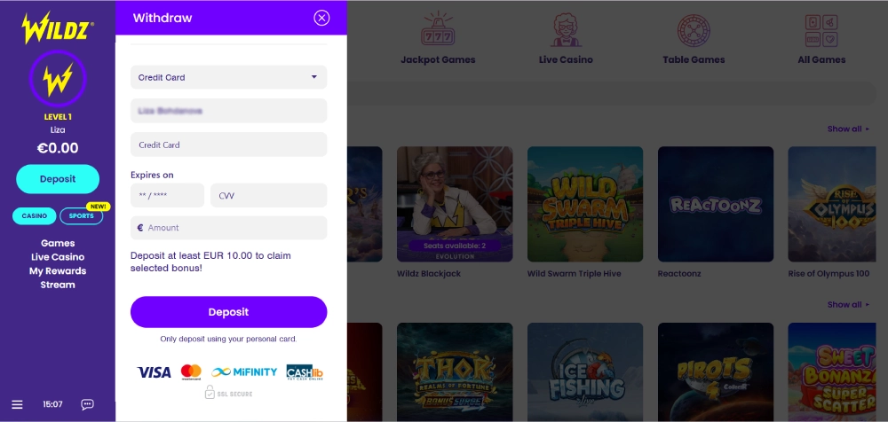Open the hamburger menu icon
Viewport: 888px width, 422px height.
click(17, 404)
